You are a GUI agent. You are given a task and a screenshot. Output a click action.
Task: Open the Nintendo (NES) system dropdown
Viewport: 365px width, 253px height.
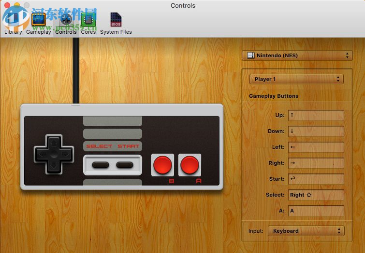click(x=297, y=55)
